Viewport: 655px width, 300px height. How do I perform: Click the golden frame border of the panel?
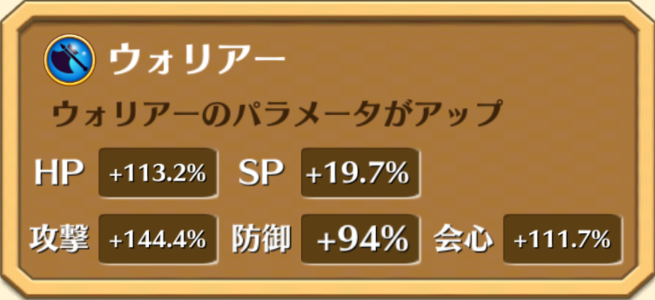click(327, 10)
